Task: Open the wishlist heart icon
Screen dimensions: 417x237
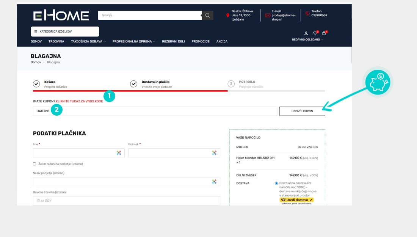Action: [x=315, y=33]
